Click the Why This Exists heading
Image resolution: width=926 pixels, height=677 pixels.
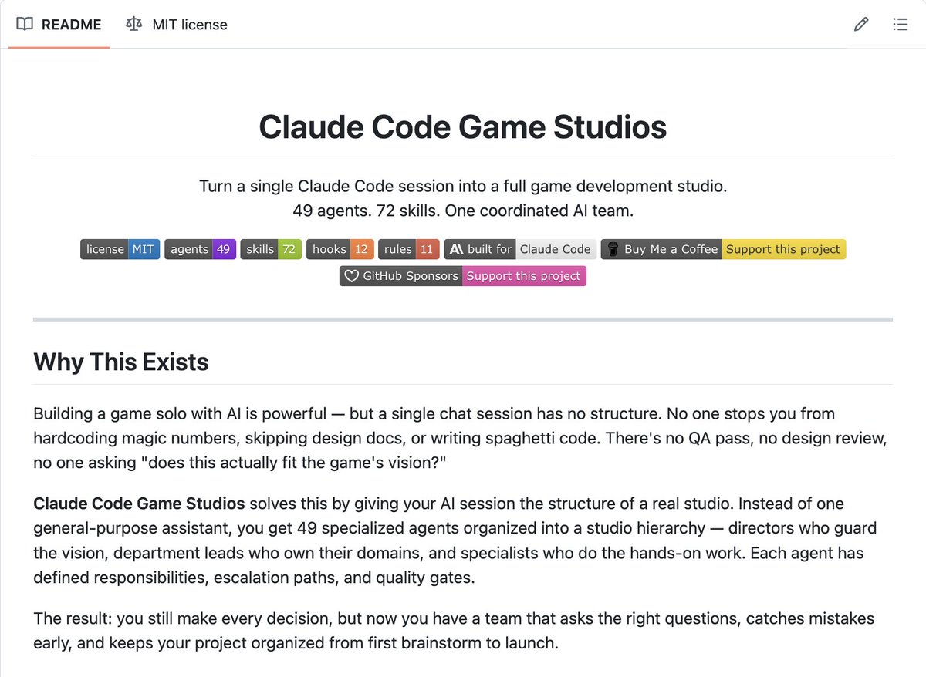click(x=121, y=362)
